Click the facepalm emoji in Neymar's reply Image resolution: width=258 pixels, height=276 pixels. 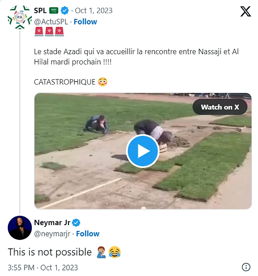101,252
